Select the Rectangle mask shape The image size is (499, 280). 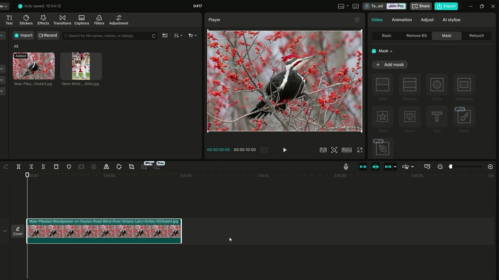coord(464,87)
